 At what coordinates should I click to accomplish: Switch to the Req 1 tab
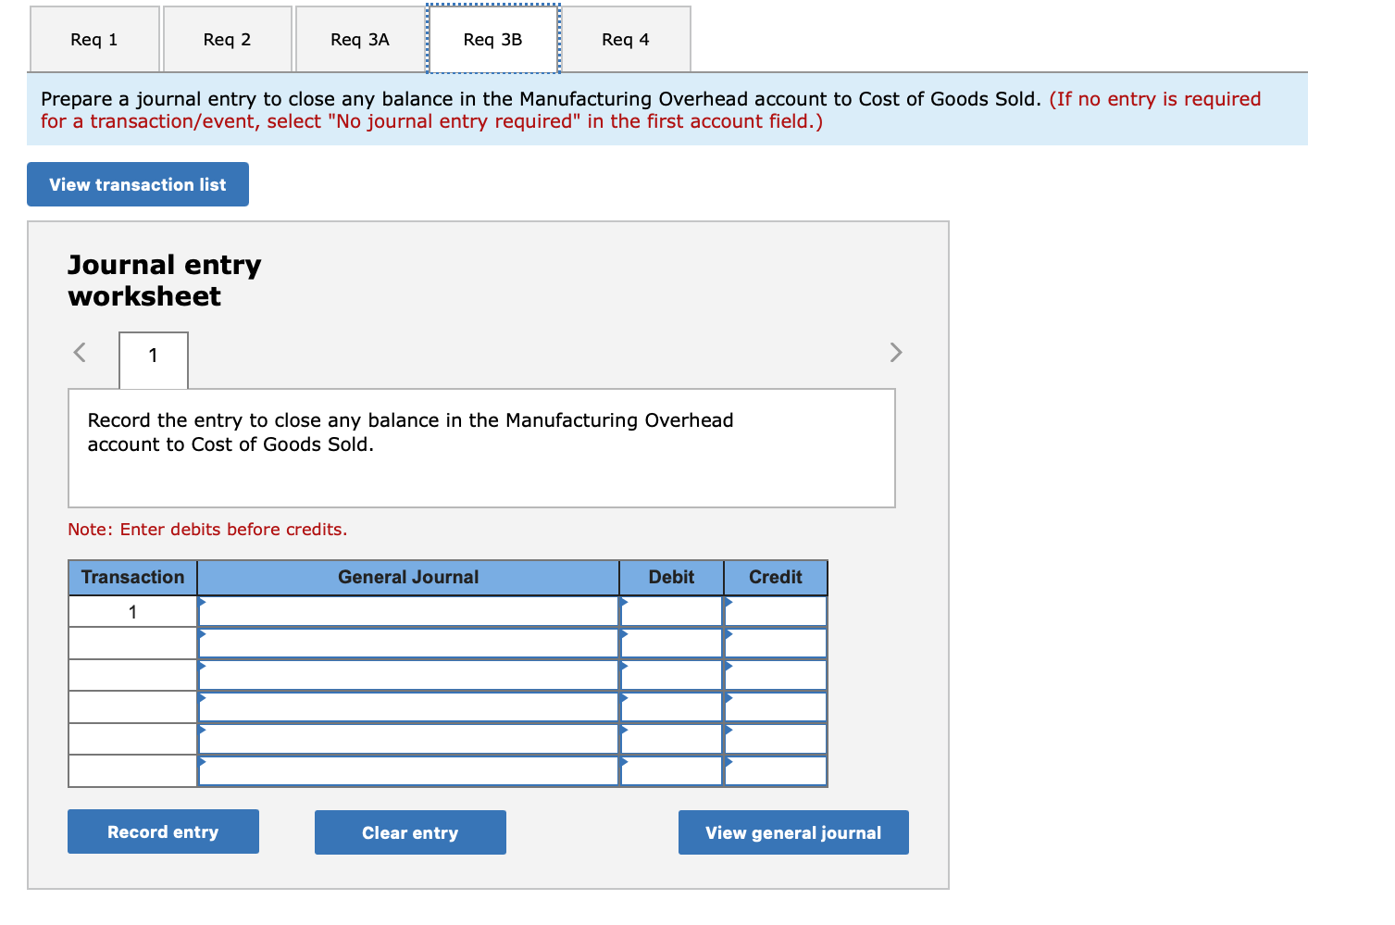[93, 39]
